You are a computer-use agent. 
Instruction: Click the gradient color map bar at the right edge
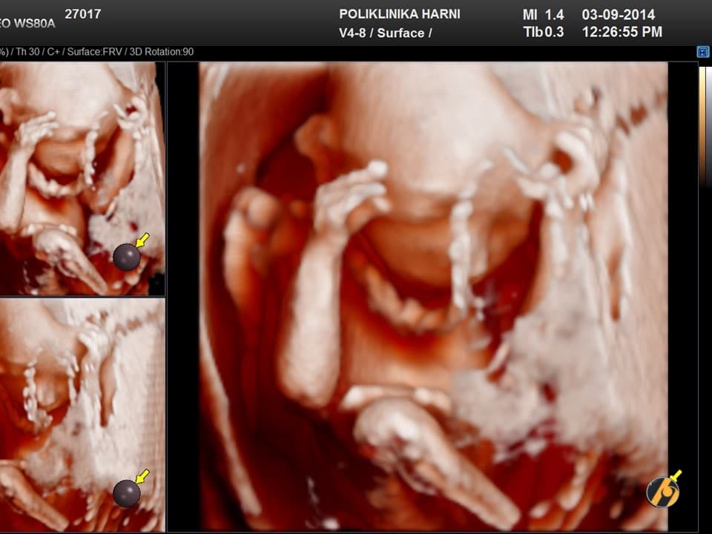[x=702, y=126]
